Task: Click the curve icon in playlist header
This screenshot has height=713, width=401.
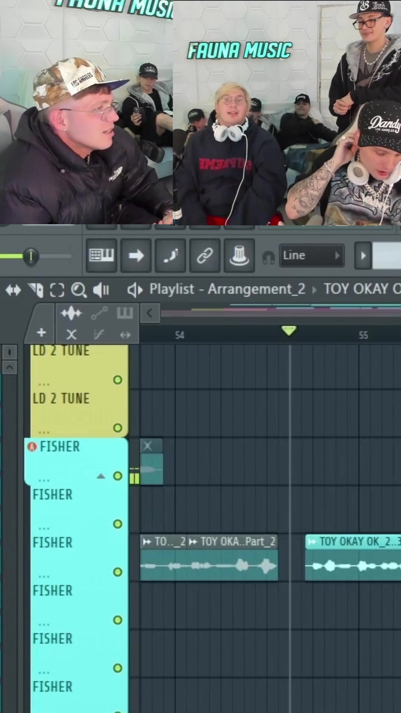Action: tap(99, 335)
